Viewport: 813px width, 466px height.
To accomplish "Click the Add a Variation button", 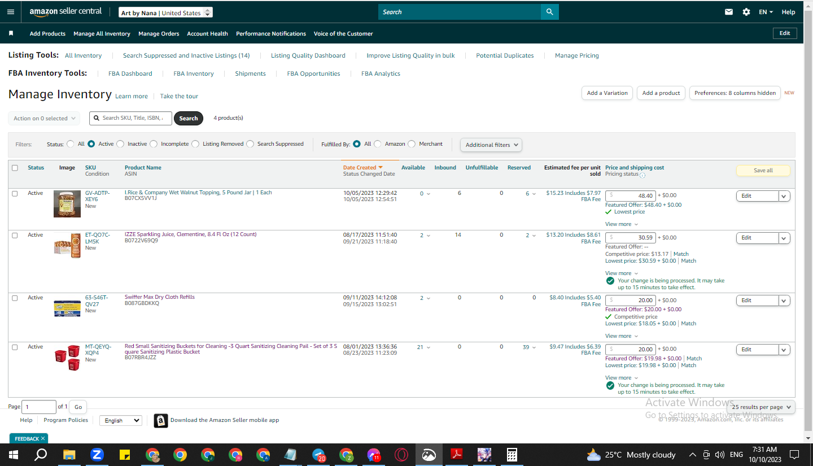I will tap(607, 93).
